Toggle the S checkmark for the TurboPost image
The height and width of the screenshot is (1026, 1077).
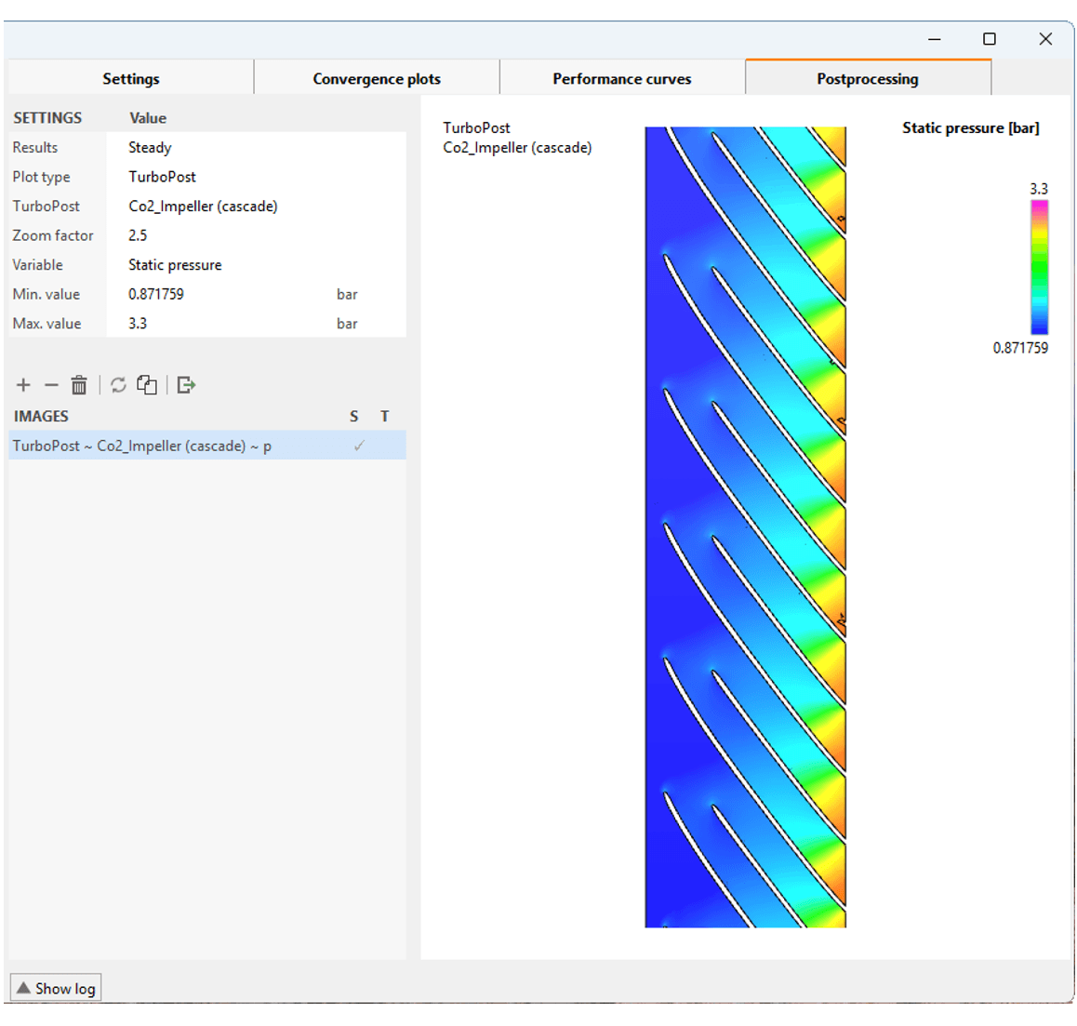point(359,446)
